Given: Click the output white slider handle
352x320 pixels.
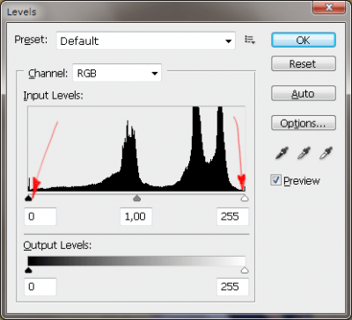Looking at the screenshot, I should pos(245,270).
